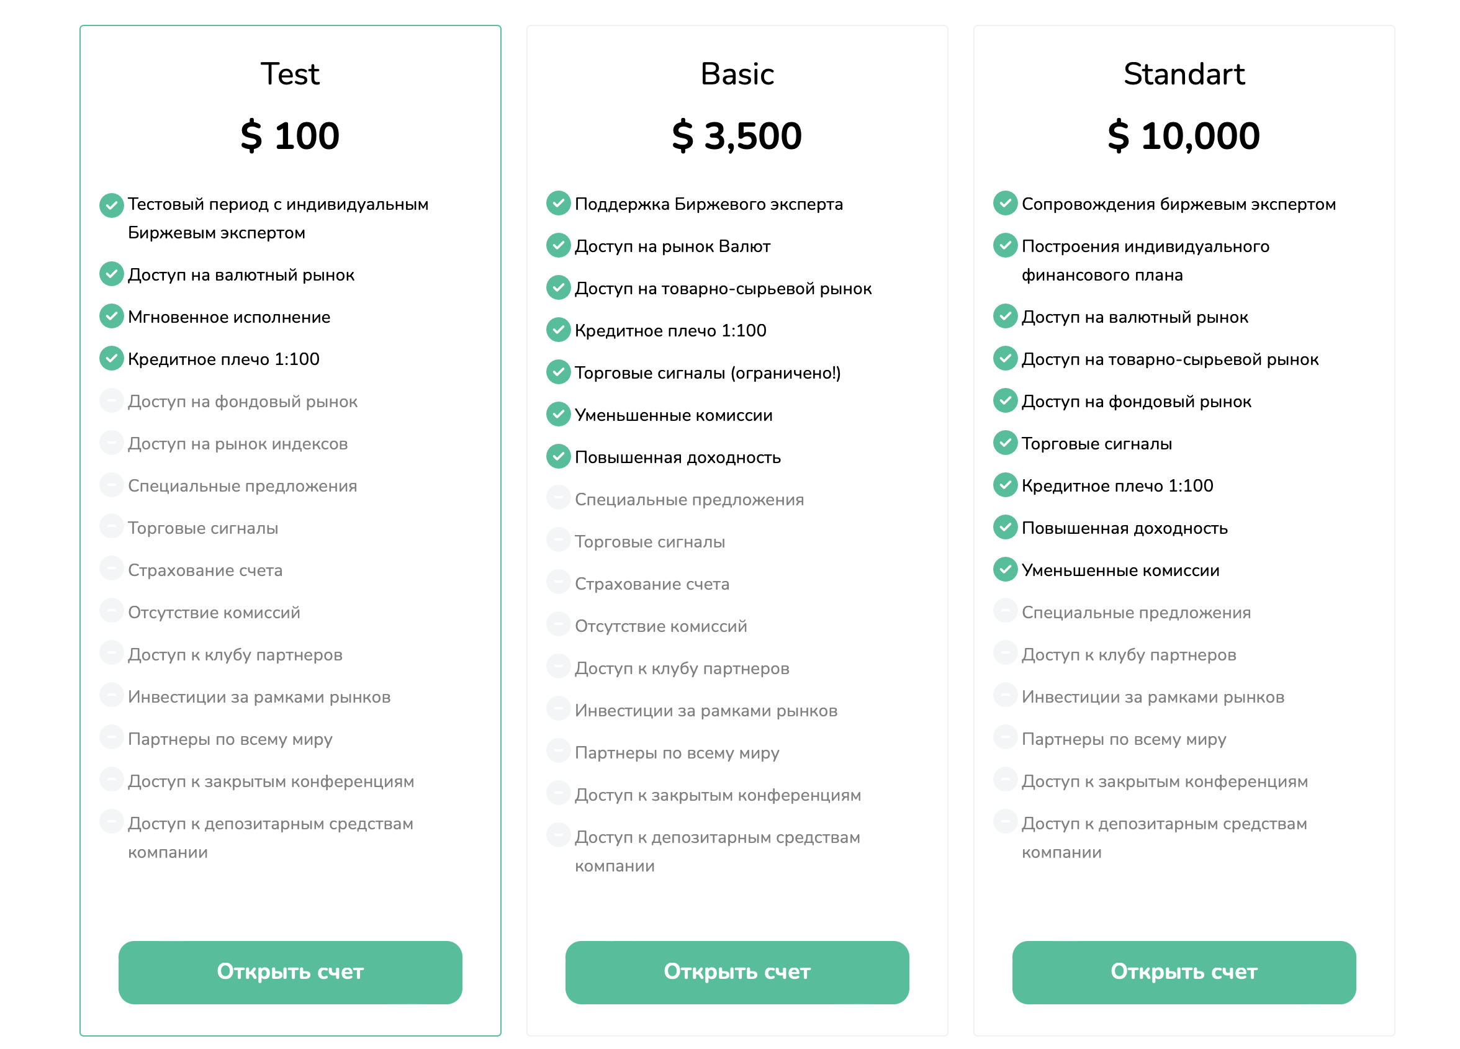Click check icon by Построения индивидуального финансового плана
The height and width of the screenshot is (1049, 1460).
coord(1005,245)
